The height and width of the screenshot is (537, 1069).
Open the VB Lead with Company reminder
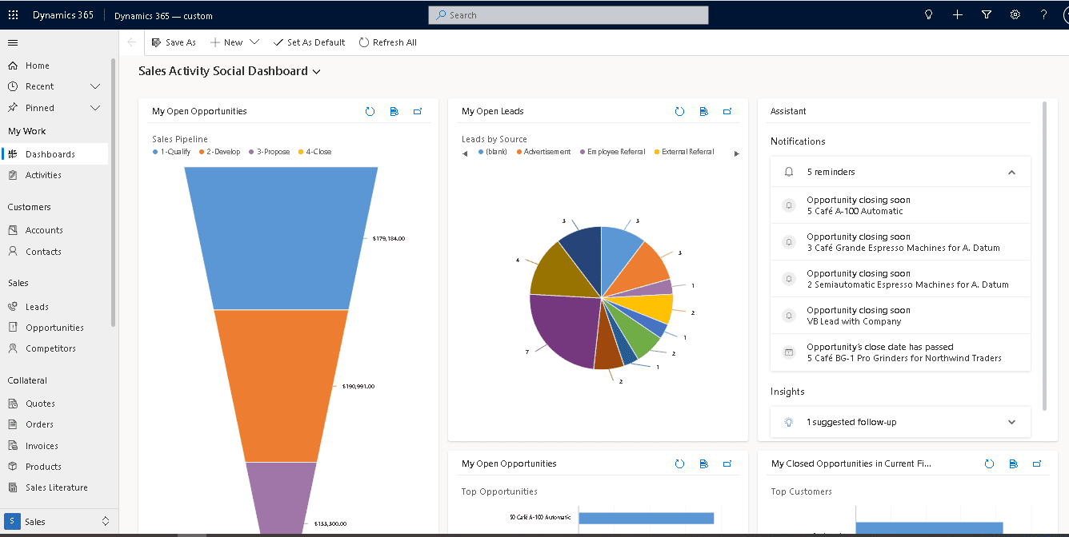[900, 316]
